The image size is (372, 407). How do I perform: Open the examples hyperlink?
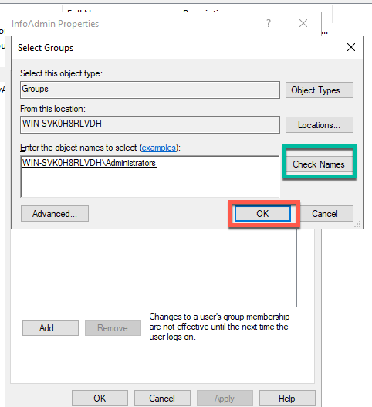[x=159, y=148]
